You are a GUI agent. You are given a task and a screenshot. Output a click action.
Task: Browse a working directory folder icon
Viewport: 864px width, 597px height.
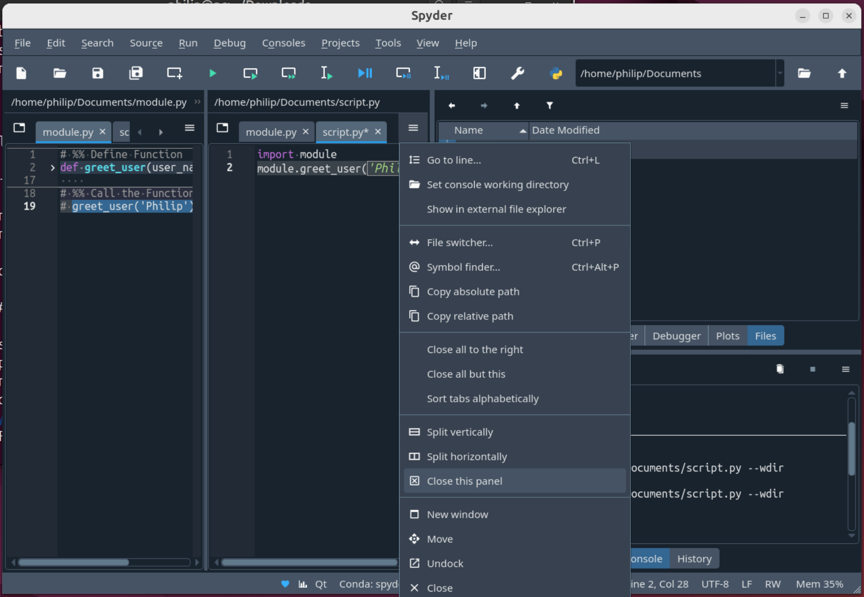pos(804,73)
